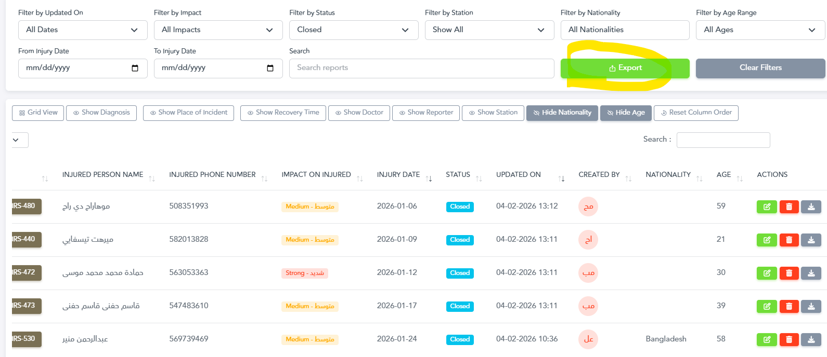Click creator avatar in IRS-480 row
The image size is (827, 357).
[x=588, y=207]
